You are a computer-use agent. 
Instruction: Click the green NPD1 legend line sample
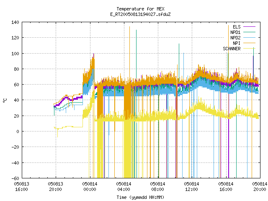pos(249,32)
